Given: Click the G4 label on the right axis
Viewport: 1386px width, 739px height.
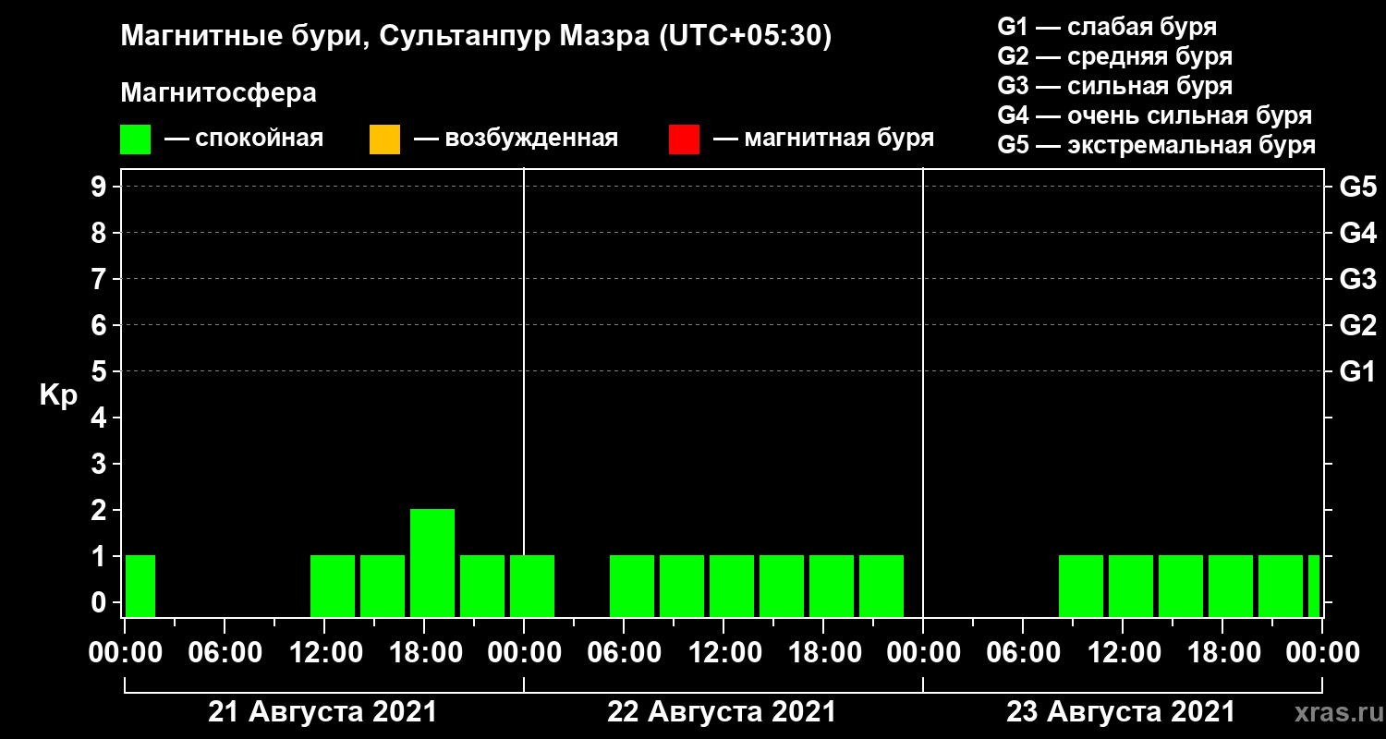Looking at the screenshot, I should pos(1358,233).
